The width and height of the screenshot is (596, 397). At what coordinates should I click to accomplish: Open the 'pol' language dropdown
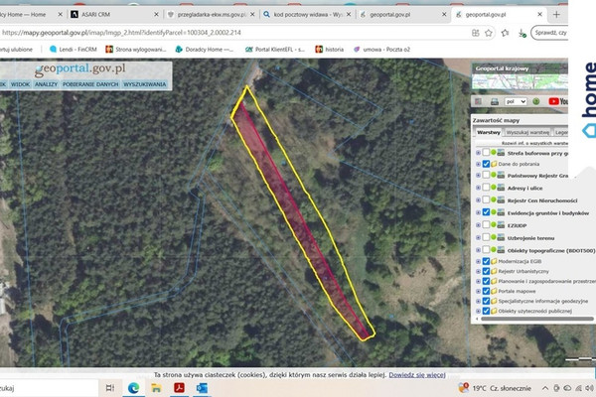point(516,101)
